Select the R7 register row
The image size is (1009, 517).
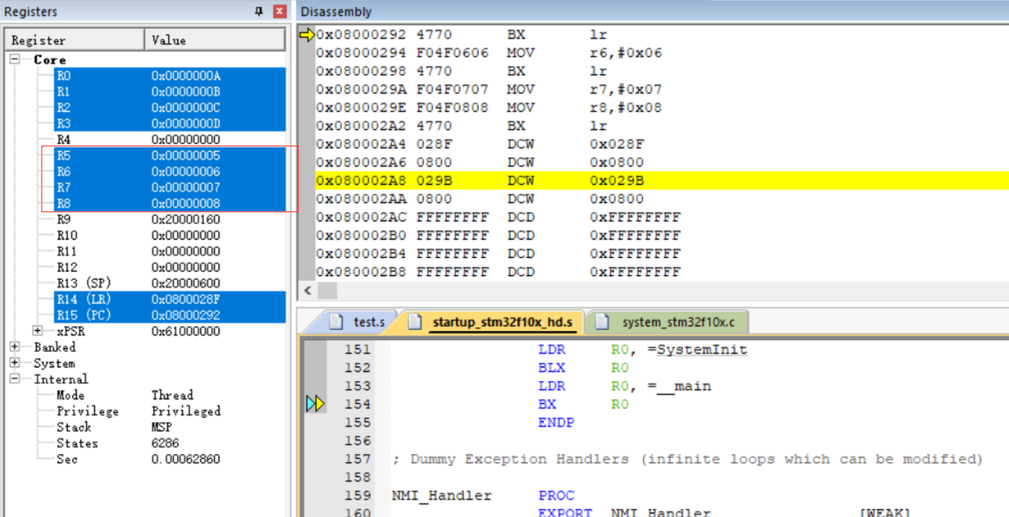(x=170, y=188)
